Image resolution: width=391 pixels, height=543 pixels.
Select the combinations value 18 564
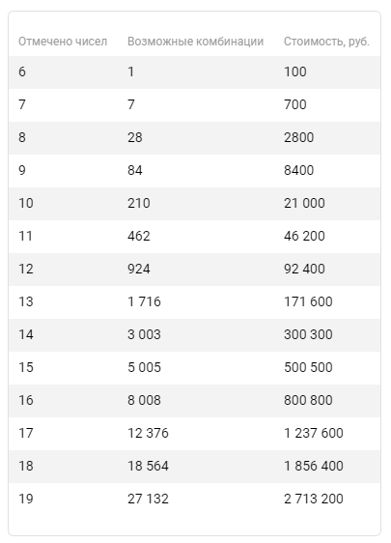pos(148,466)
